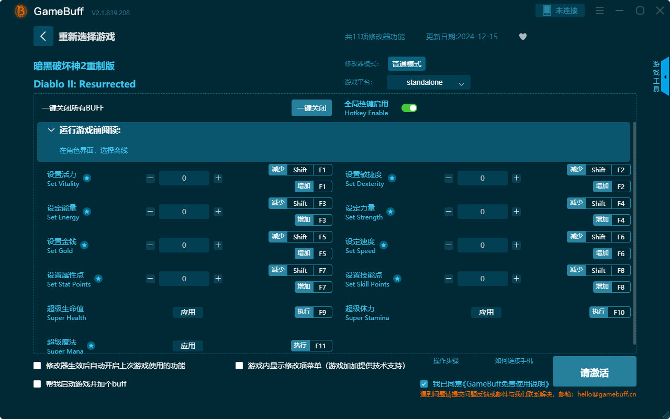Image resolution: width=670 pixels, height=419 pixels.
Task: Click star icon next to Set Speed
Action: [x=384, y=245]
